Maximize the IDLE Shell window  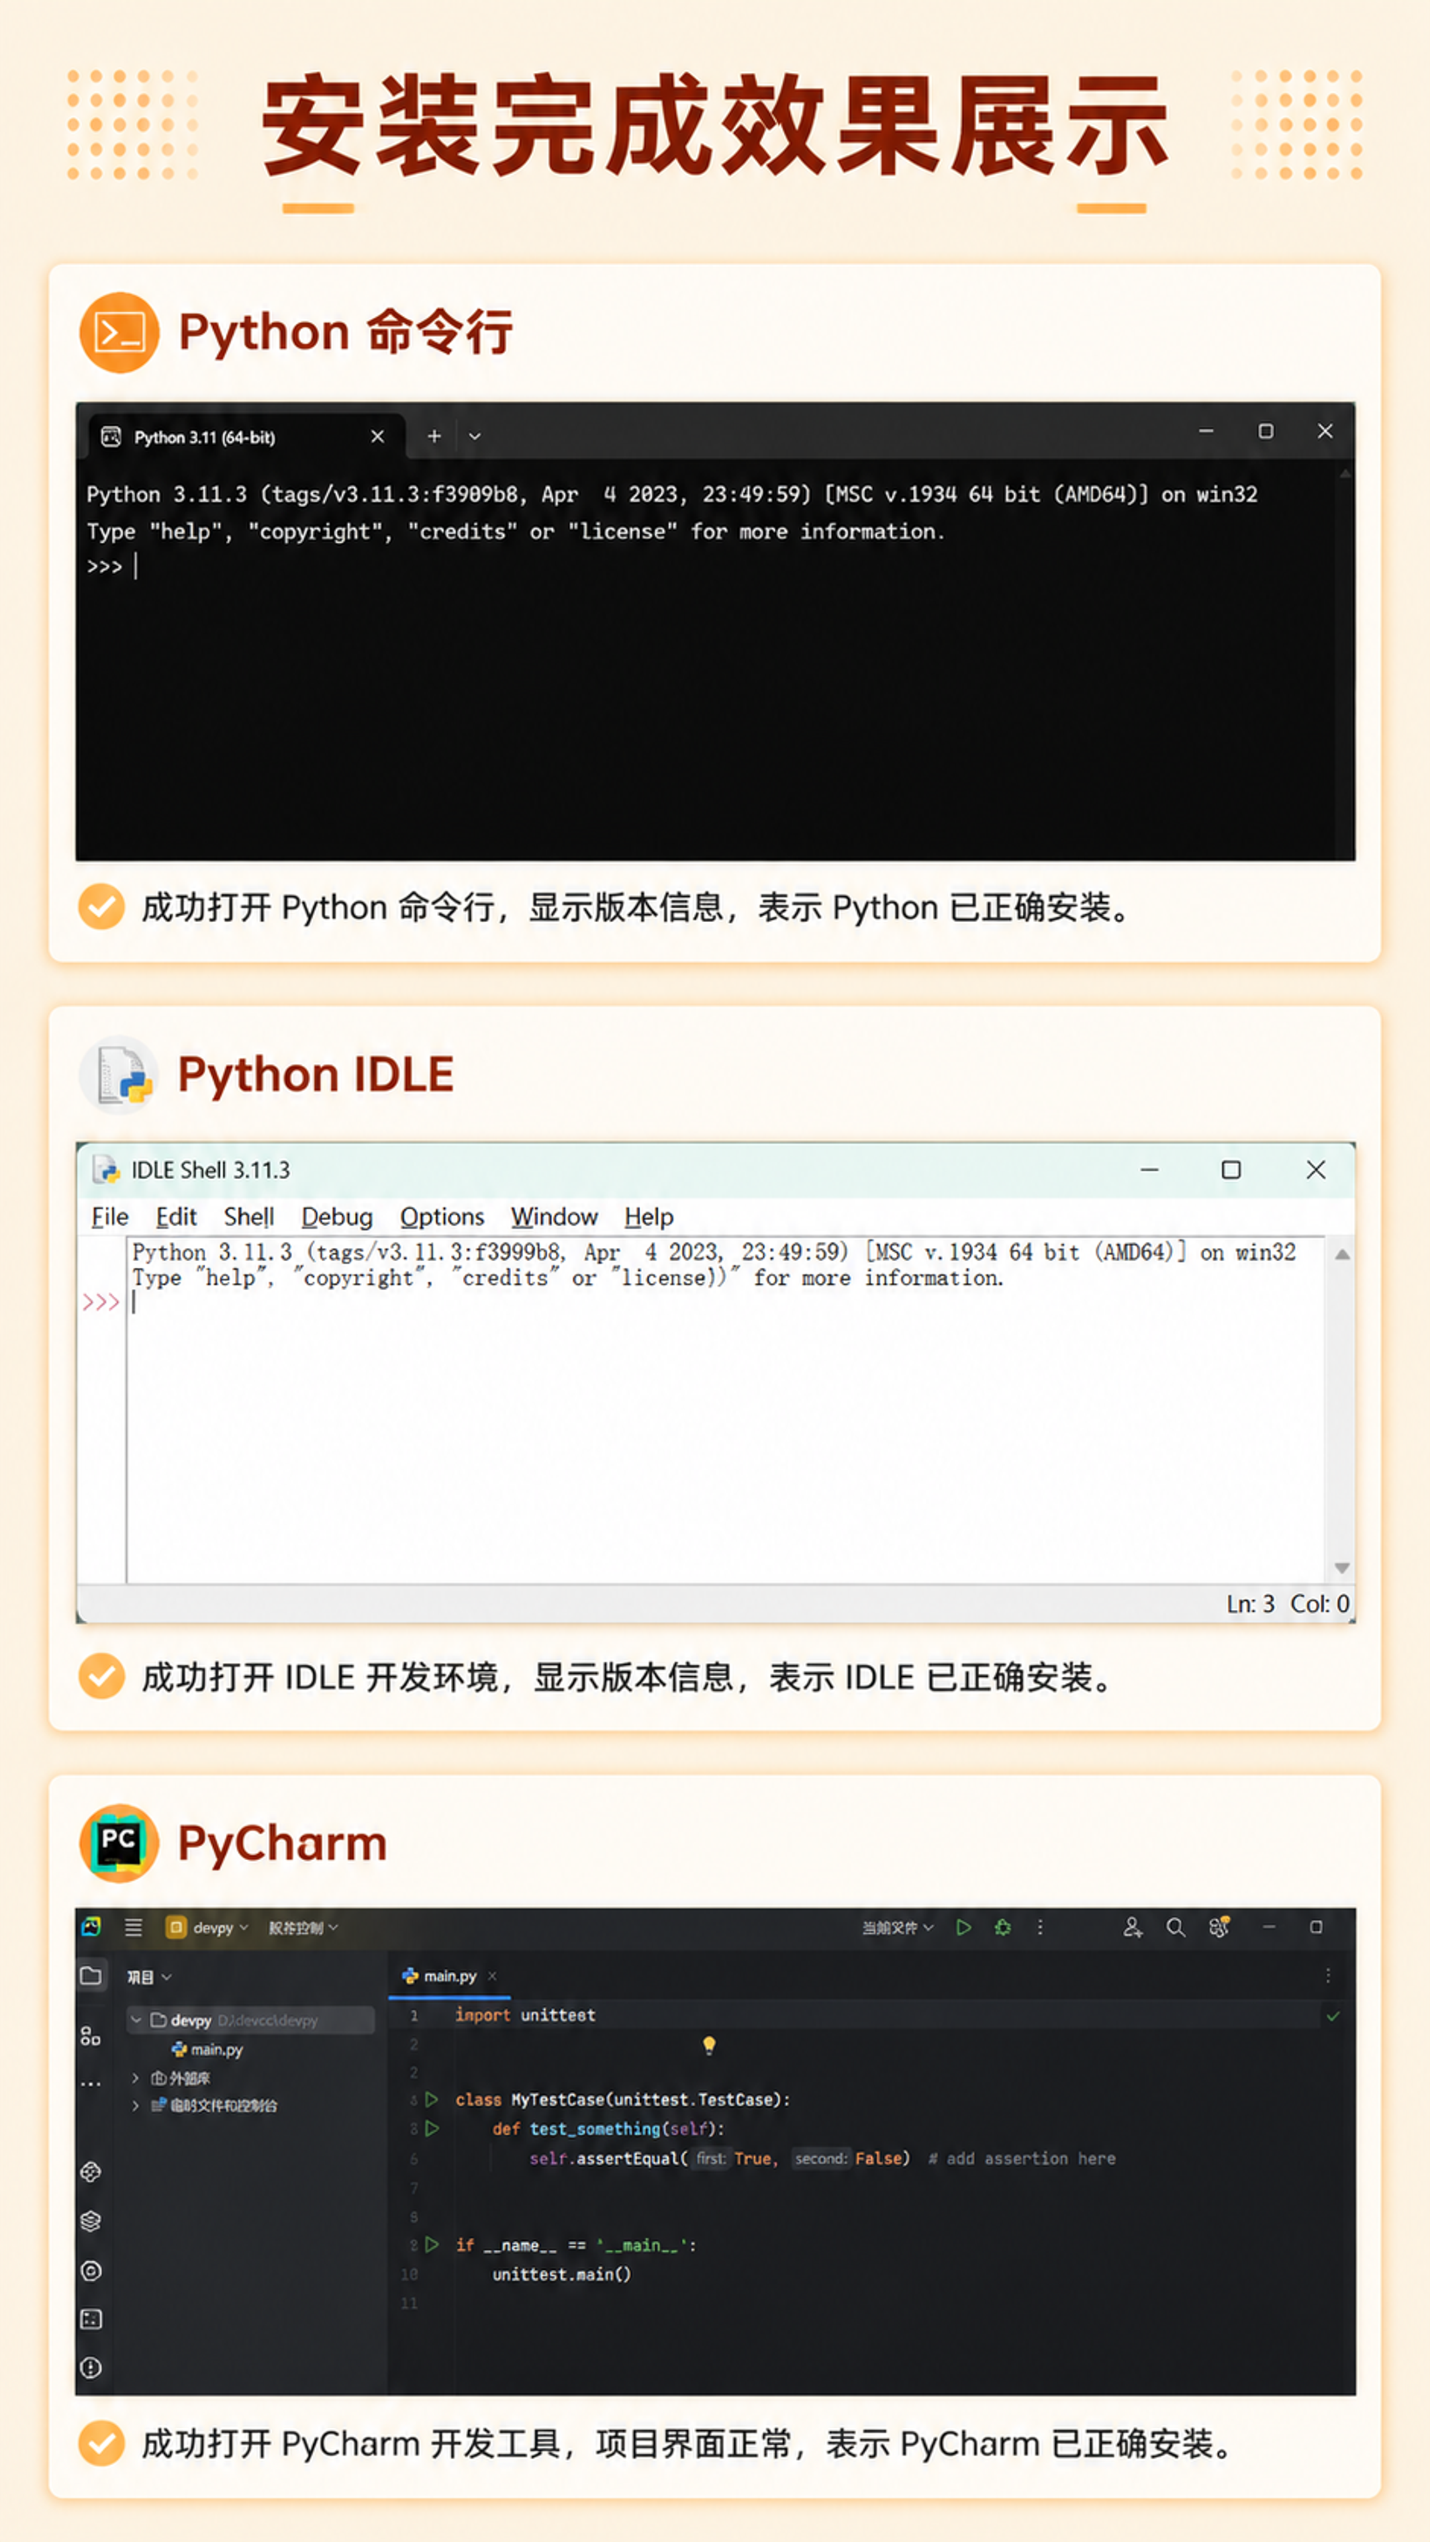click(x=1231, y=1170)
